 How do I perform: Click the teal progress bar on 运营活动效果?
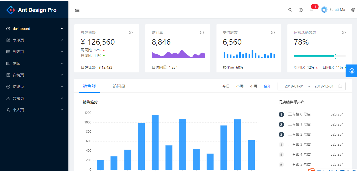click(313, 56)
